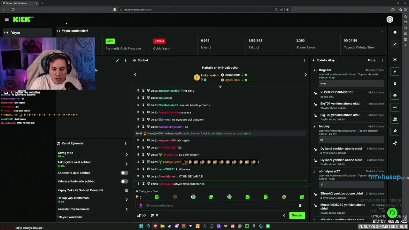Bookmark the page using the address bar bookmark icon

point(114,10)
